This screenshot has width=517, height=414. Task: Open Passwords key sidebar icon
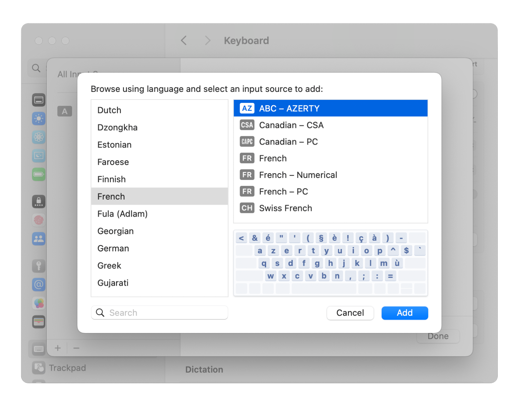tap(39, 266)
